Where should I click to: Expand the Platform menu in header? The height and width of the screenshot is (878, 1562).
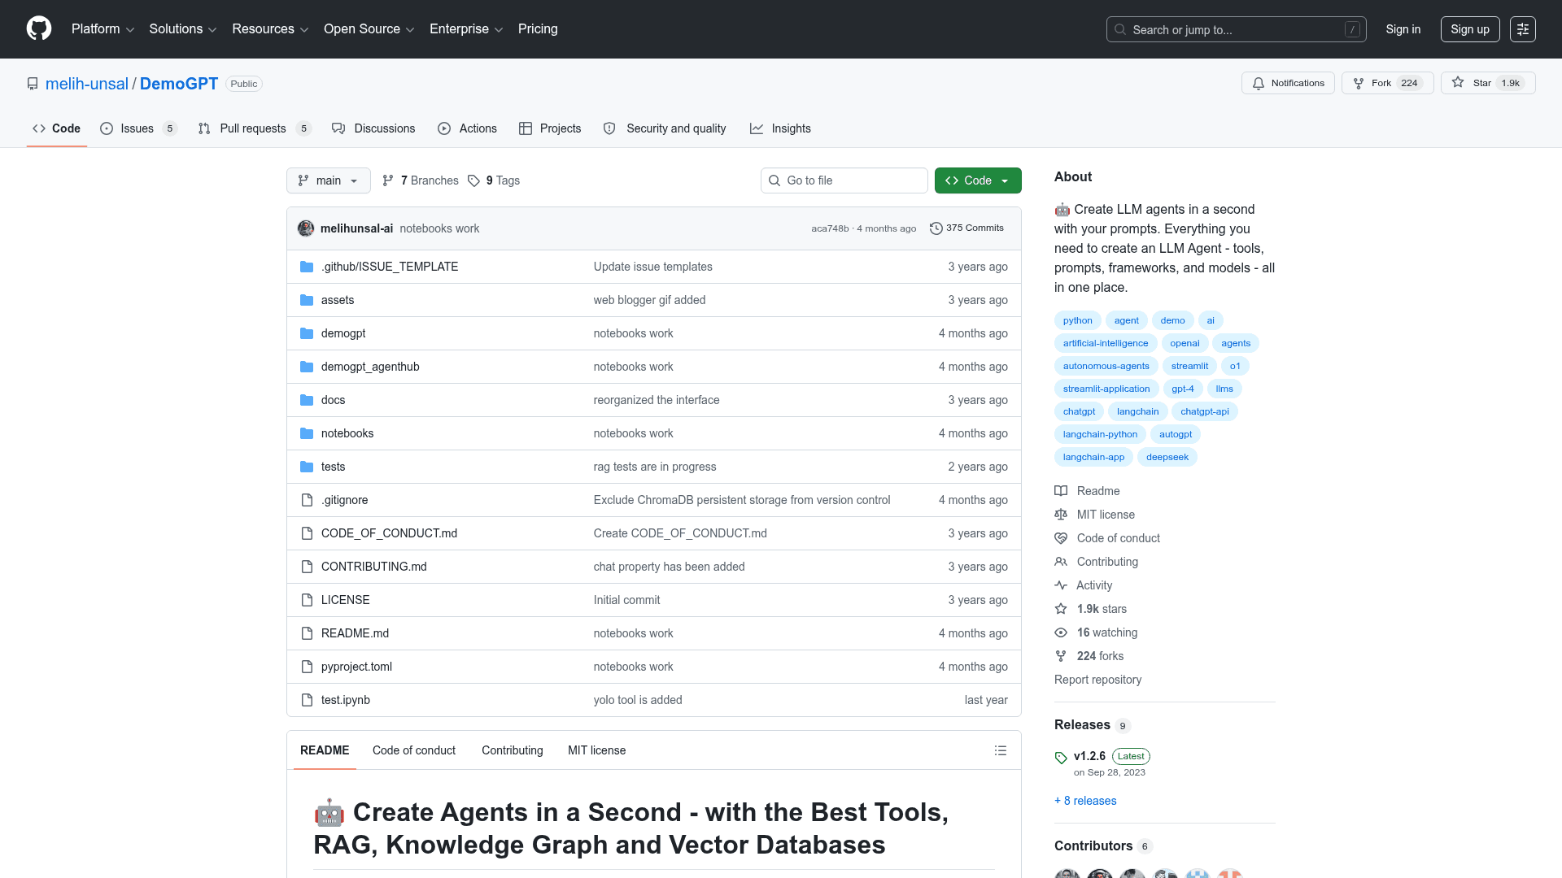pyautogui.click(x=103, y=29)
